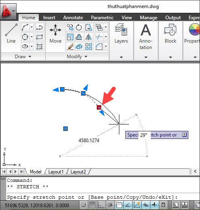
Task: Click the Draw Order (bring to front) icon
Action: click(99, 27)
